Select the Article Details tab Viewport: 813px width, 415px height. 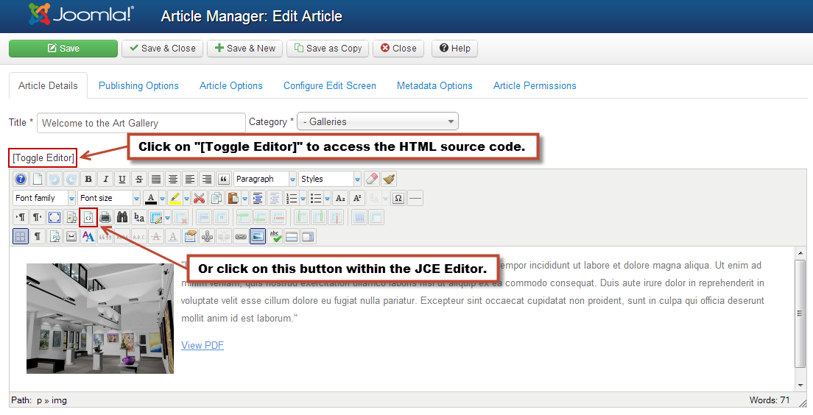point(48,85)
